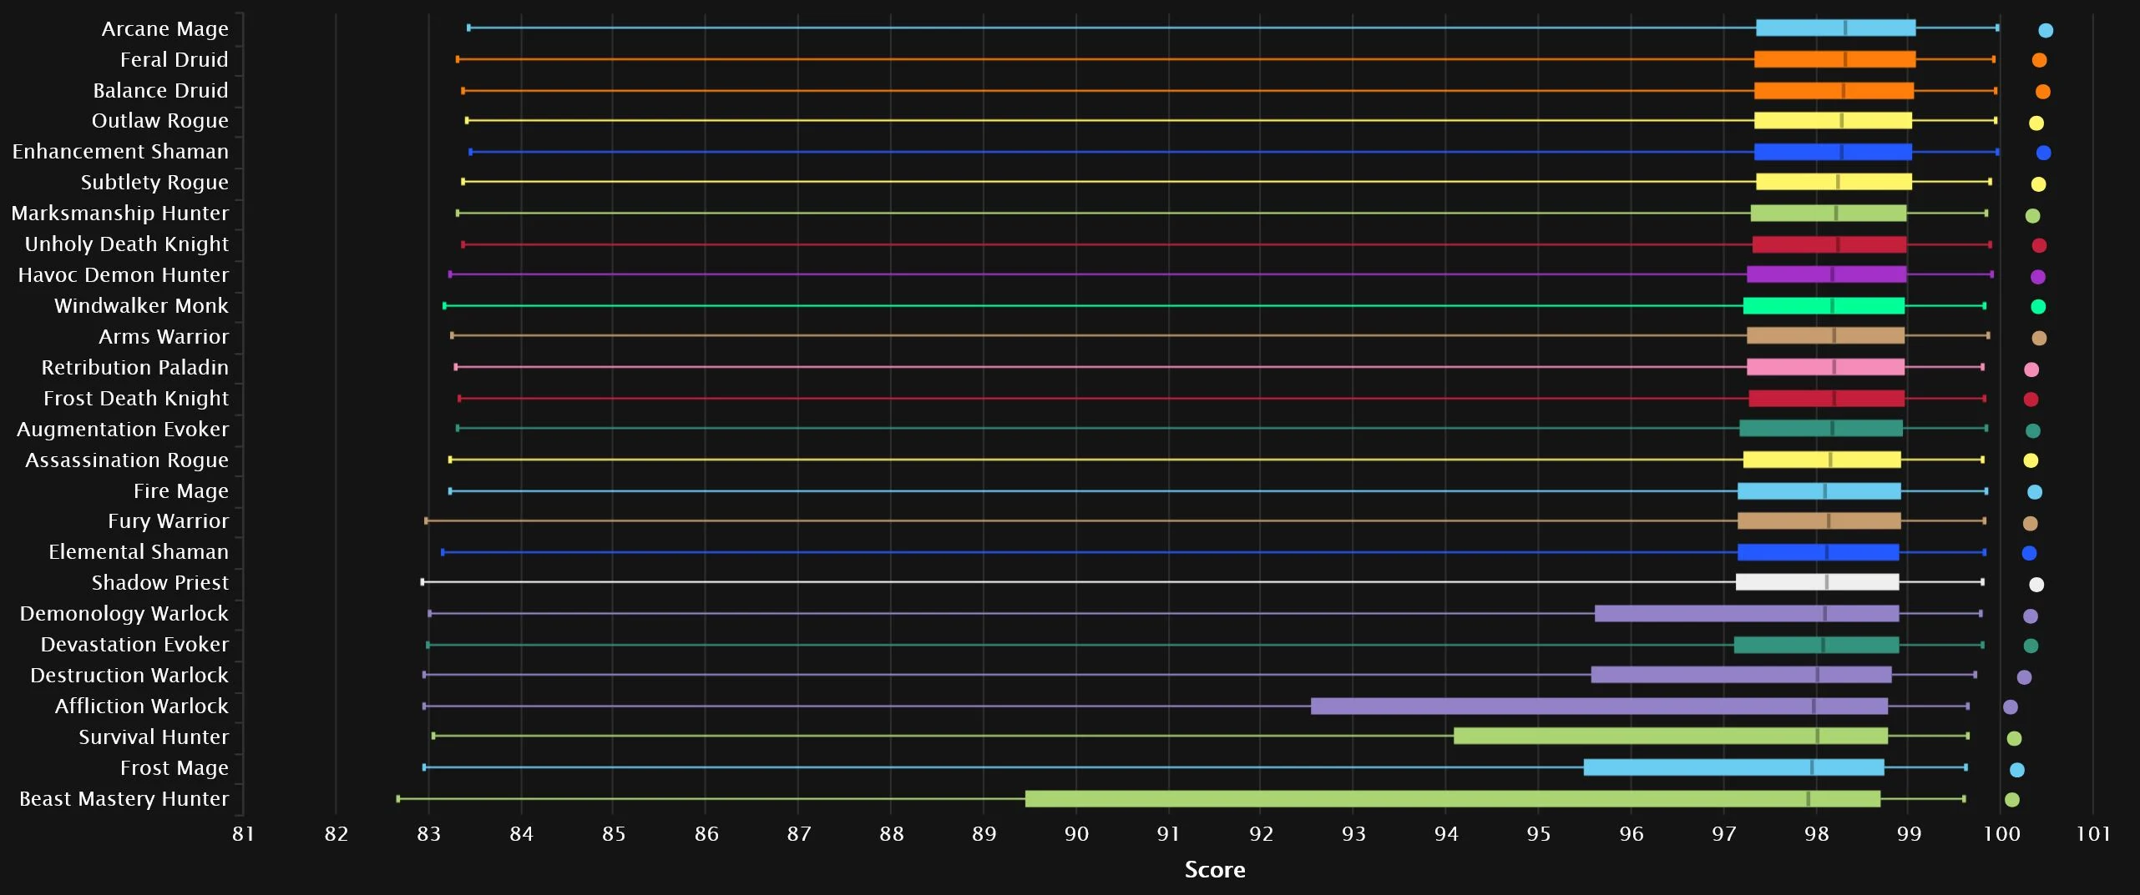
Task: Select the Retribution Paladin label
Action: (134, 368)
